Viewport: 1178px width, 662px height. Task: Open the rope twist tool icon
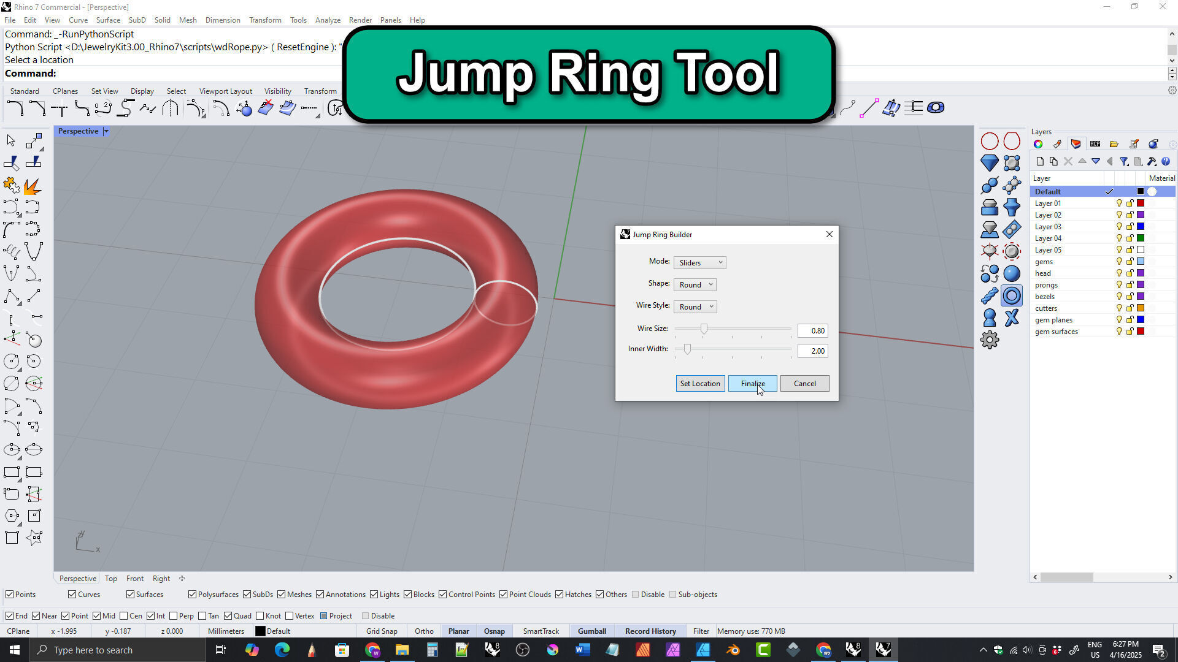[x=990, y=296]
